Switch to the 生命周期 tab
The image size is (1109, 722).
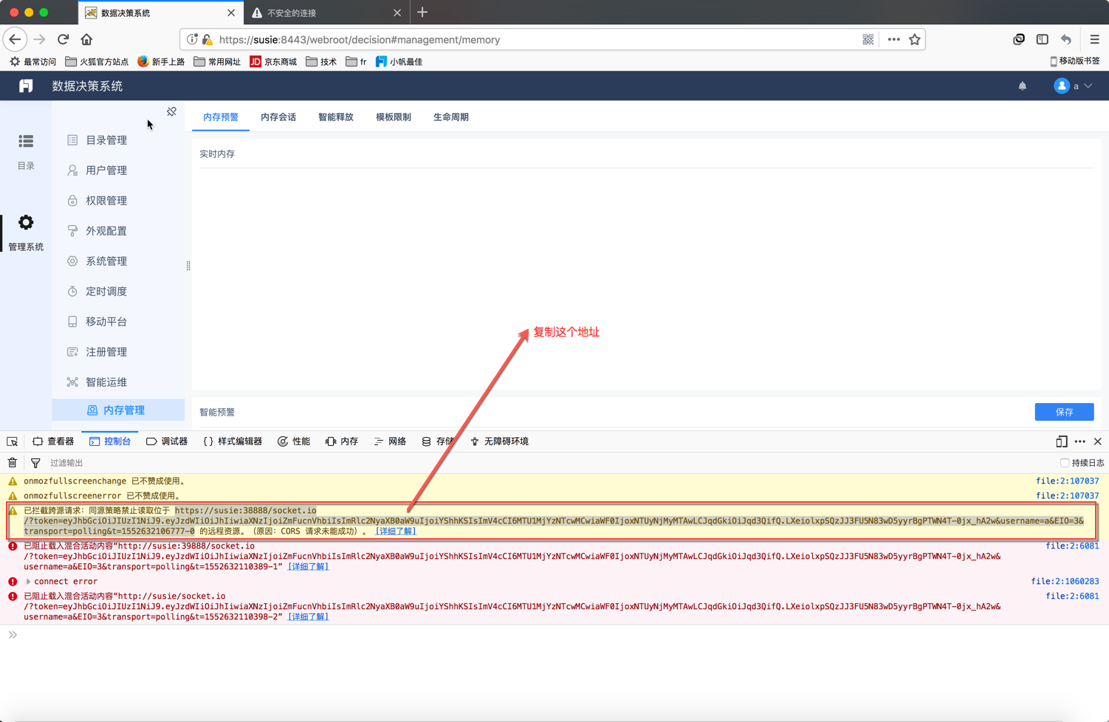coord(451,117)
